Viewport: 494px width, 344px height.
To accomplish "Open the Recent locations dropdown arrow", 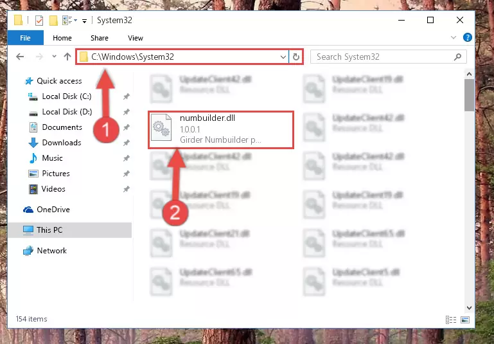I will pyautogui.click(x=54, y=57).
